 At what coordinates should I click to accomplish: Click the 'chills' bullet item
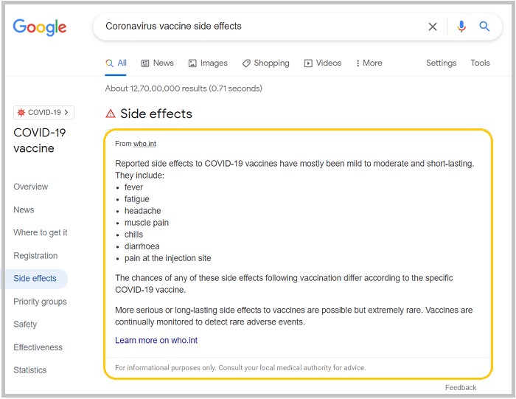coord(133,235)
